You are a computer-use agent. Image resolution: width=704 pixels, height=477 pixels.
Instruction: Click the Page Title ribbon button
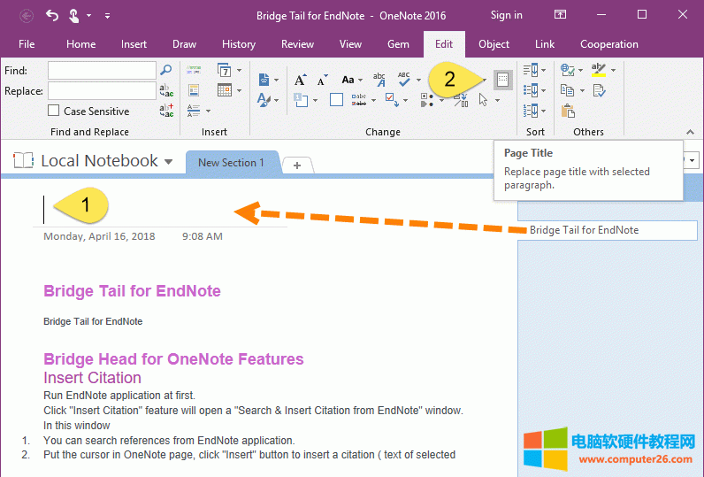502,81
